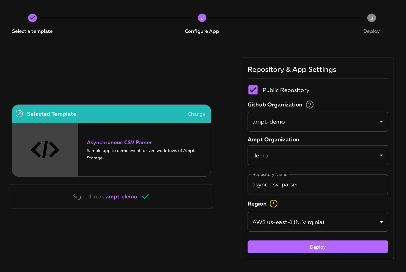
Task: Expand the Ampt Organization demo dropdown
Action: pos(317,156)
